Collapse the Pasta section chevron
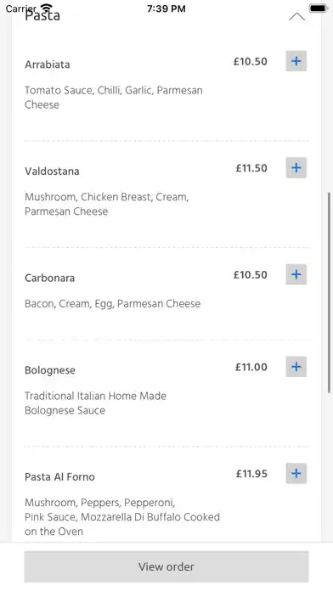 [296, 17]
